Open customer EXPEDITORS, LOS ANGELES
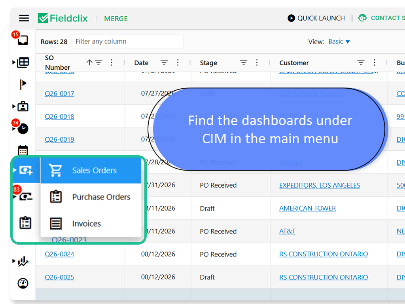This screenshot has height=304, width=405. 320,185
